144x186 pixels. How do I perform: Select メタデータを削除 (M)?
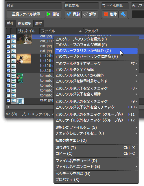click(96, 174)
